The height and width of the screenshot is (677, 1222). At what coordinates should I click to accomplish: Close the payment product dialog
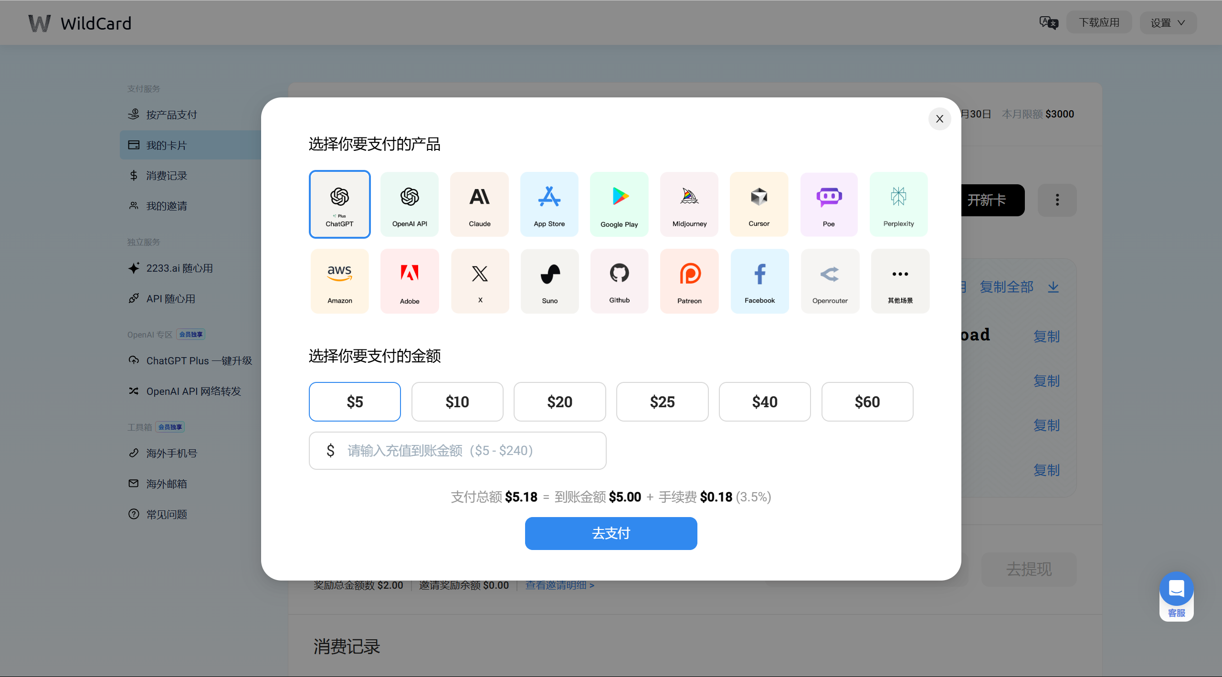point(940,117)
